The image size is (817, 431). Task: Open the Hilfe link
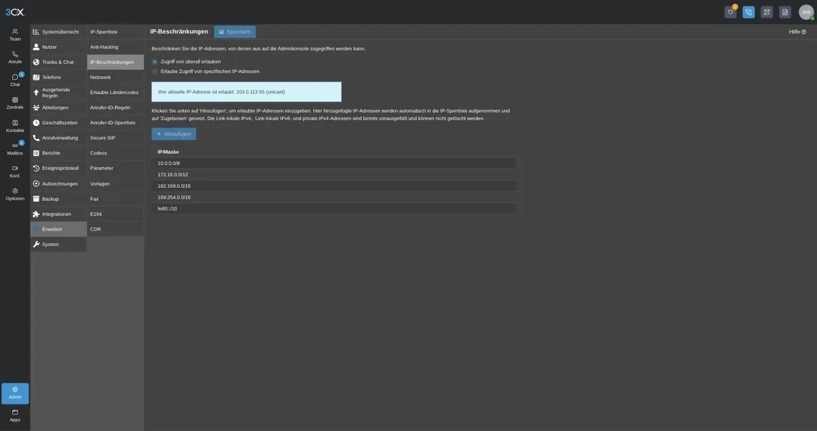797,32
